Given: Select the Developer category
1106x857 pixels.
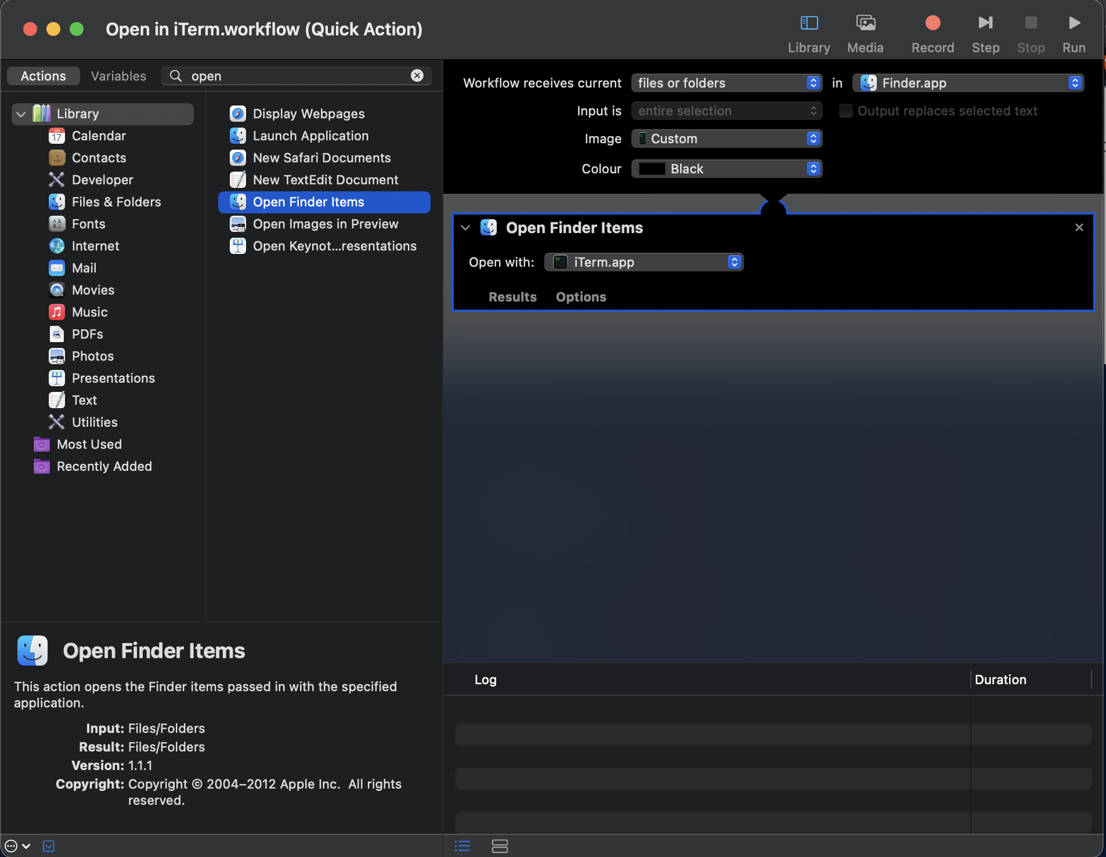Looking at the screenshot, I should [x=102, y=180].
